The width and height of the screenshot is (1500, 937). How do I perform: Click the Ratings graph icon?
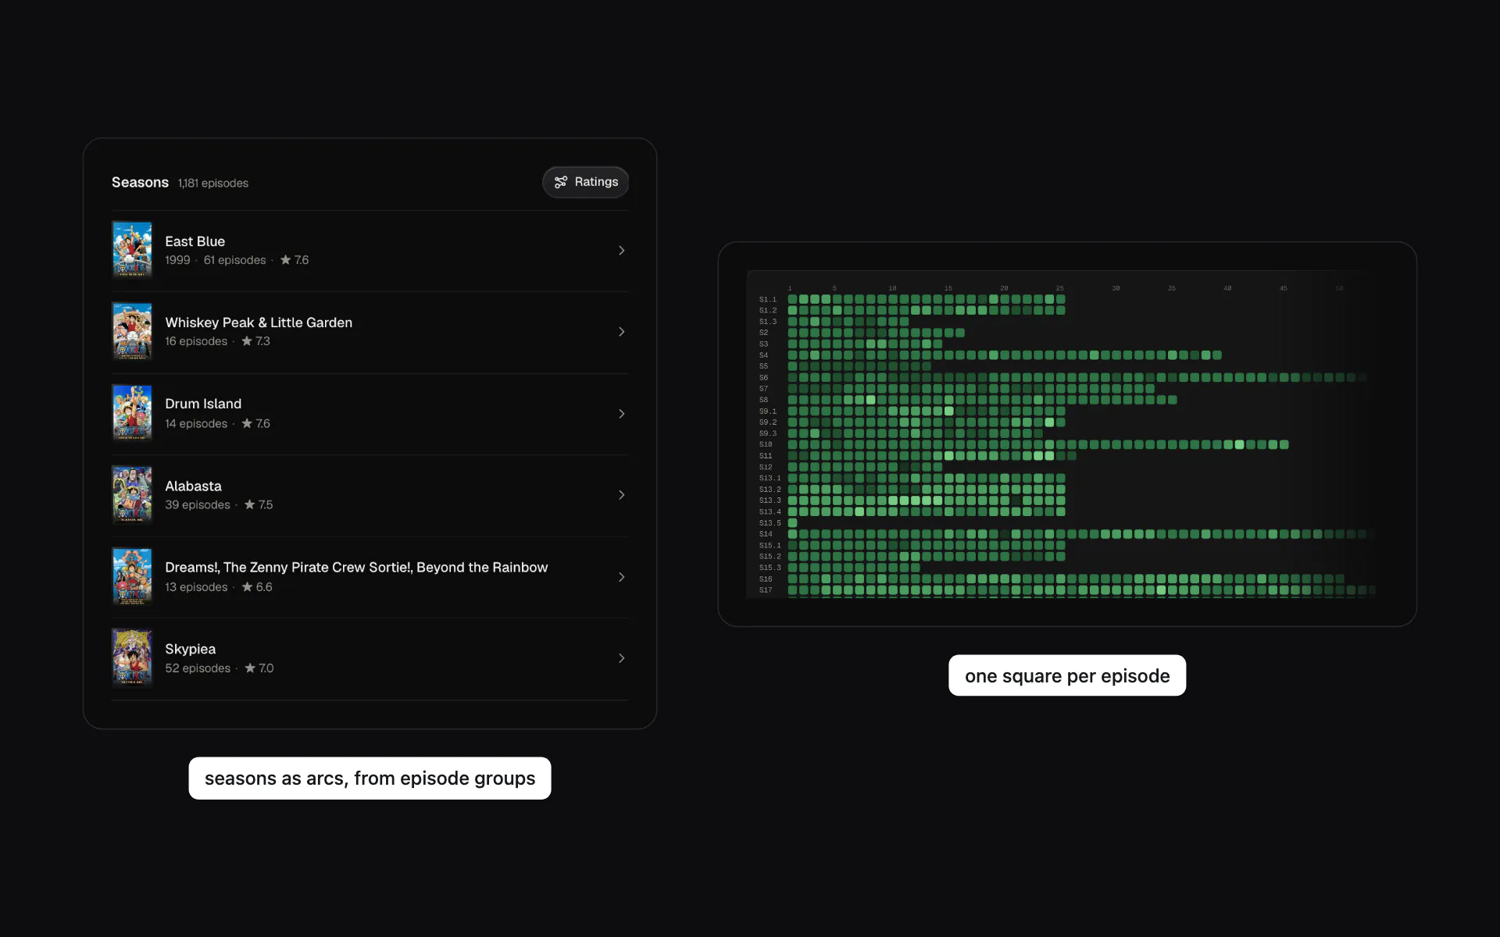coord(561,182)
